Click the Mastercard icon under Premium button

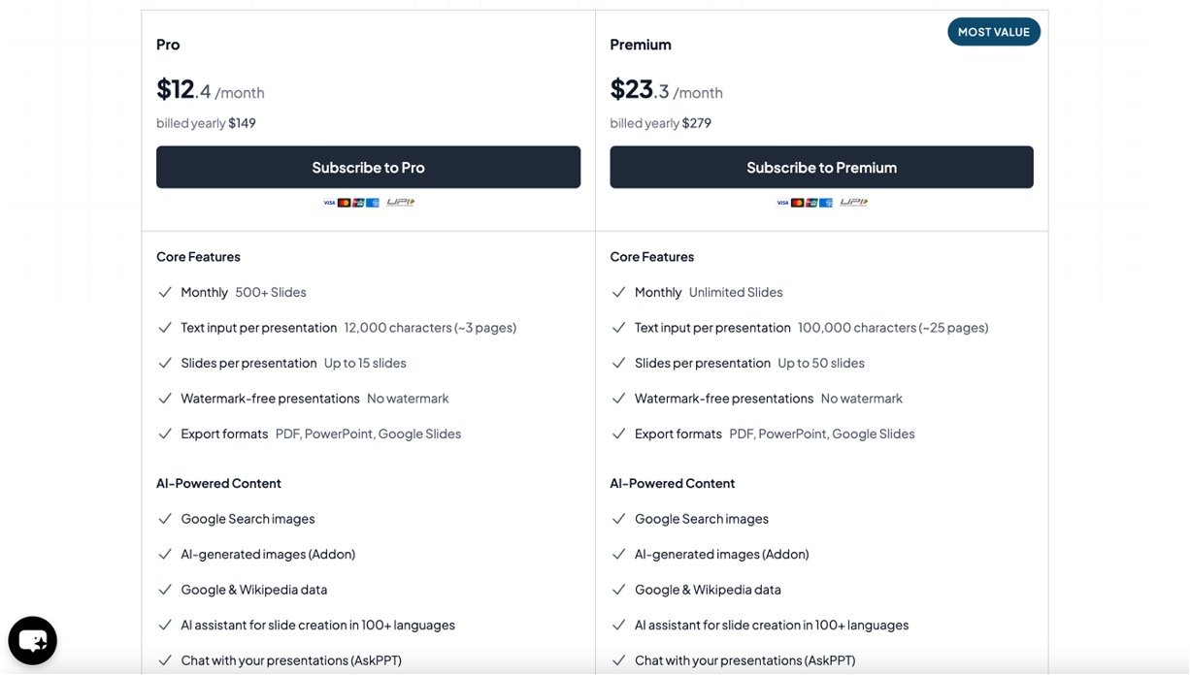point(798,203)
